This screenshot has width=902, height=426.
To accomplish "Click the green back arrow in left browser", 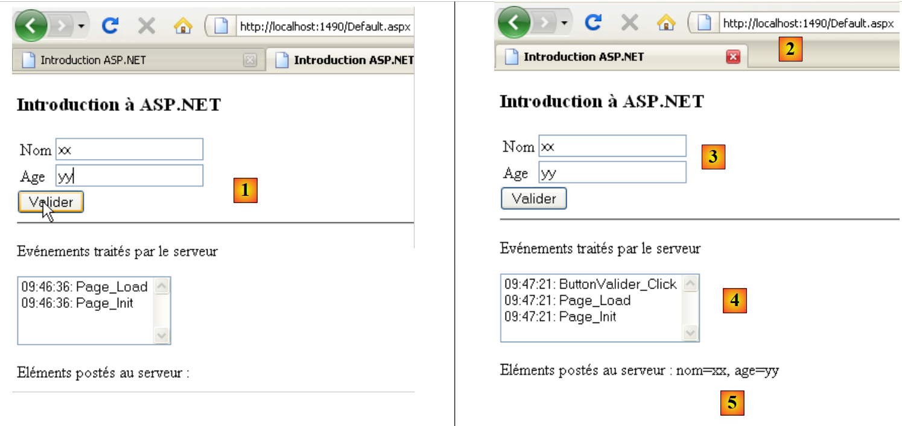I will point(30,27).
